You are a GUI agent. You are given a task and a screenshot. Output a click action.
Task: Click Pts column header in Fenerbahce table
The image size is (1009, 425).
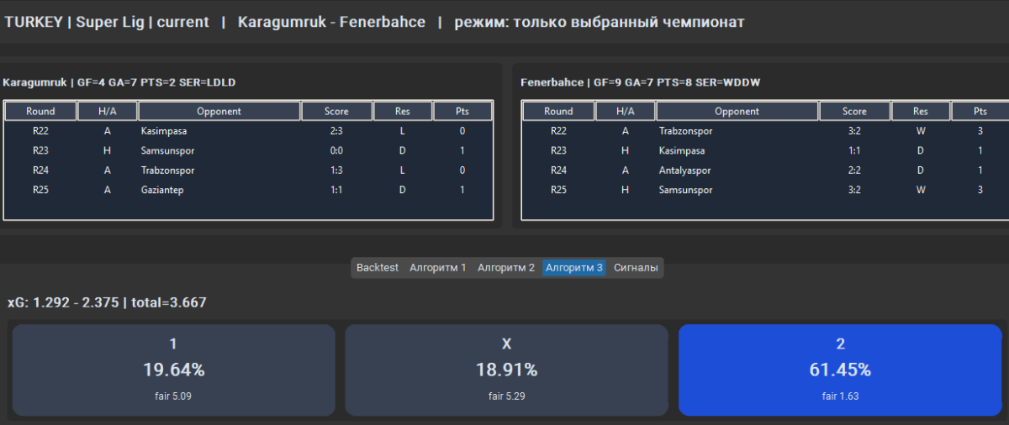tap(980, 112)
